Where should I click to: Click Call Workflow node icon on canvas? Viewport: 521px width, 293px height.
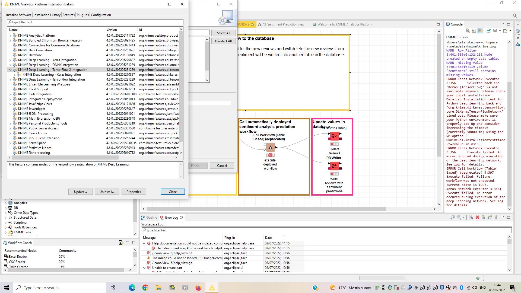point(270,147)
